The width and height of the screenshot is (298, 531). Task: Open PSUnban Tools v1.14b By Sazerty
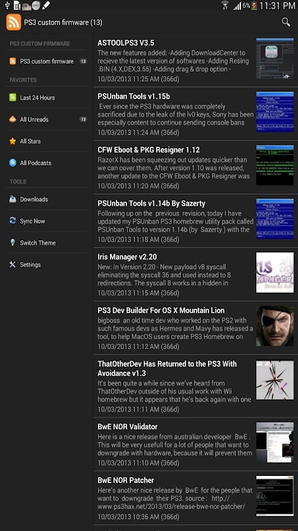pos(195,221)
